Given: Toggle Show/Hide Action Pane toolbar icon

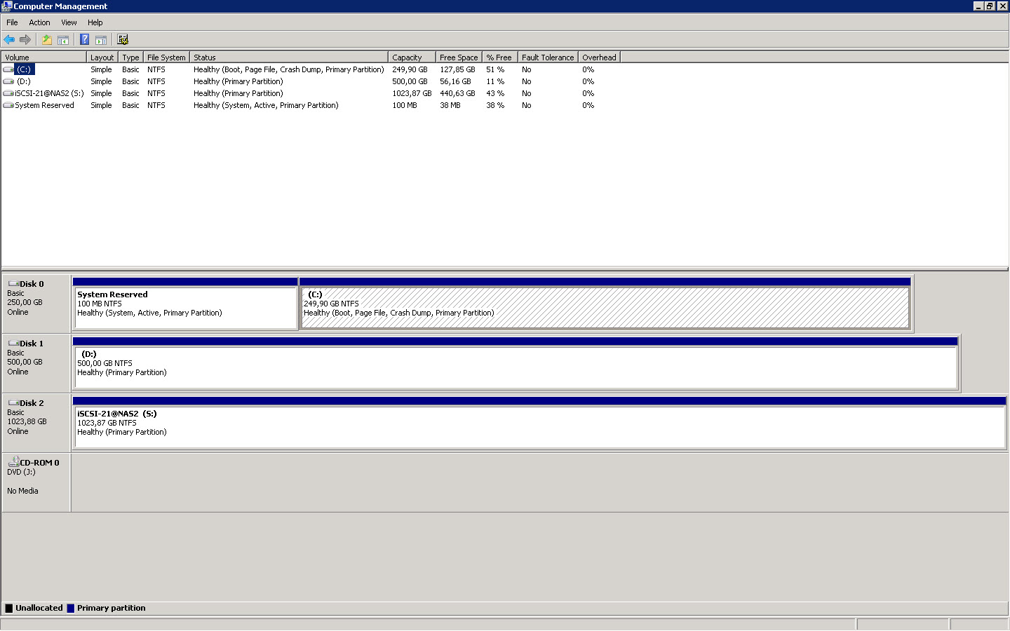Looking at the screenshot, I should [x=101, y=40].
